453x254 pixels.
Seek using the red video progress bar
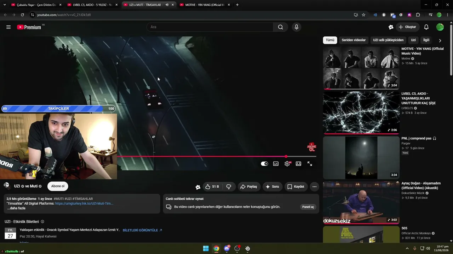tap(217, 156)
